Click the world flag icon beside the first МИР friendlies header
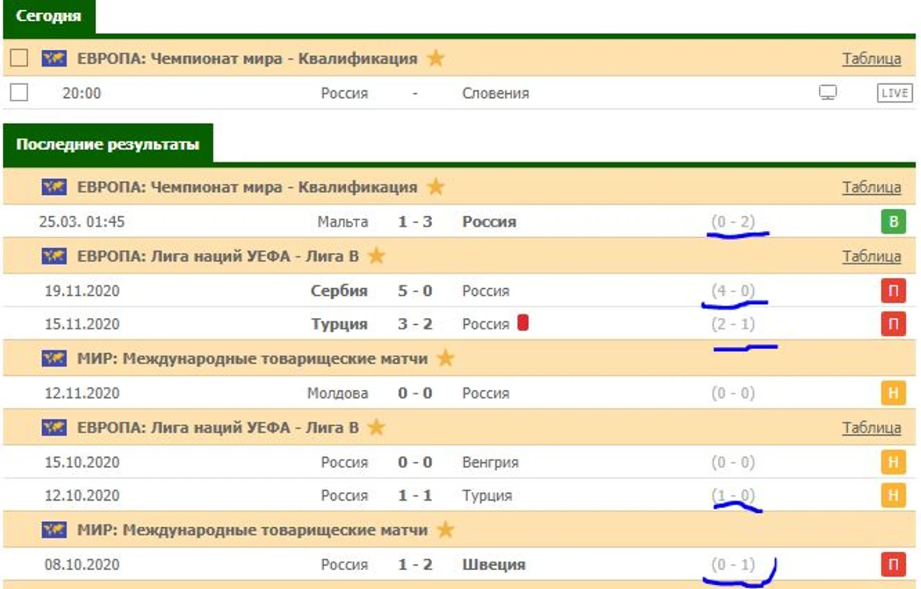Viewport: 921px width, 589px height. tap(54, 359)
